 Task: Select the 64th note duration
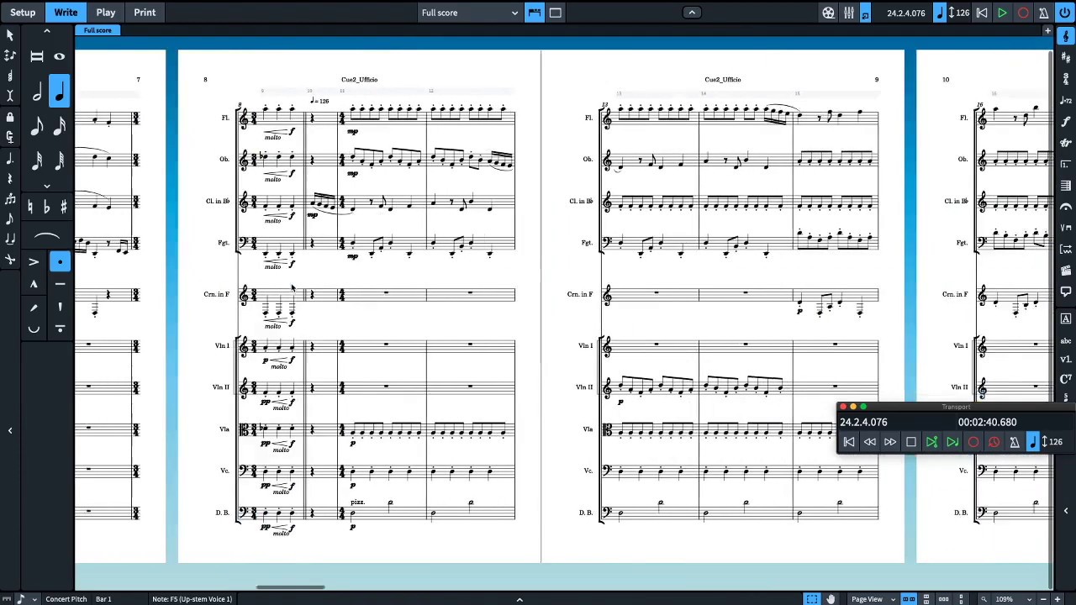(x=60, y=161)
